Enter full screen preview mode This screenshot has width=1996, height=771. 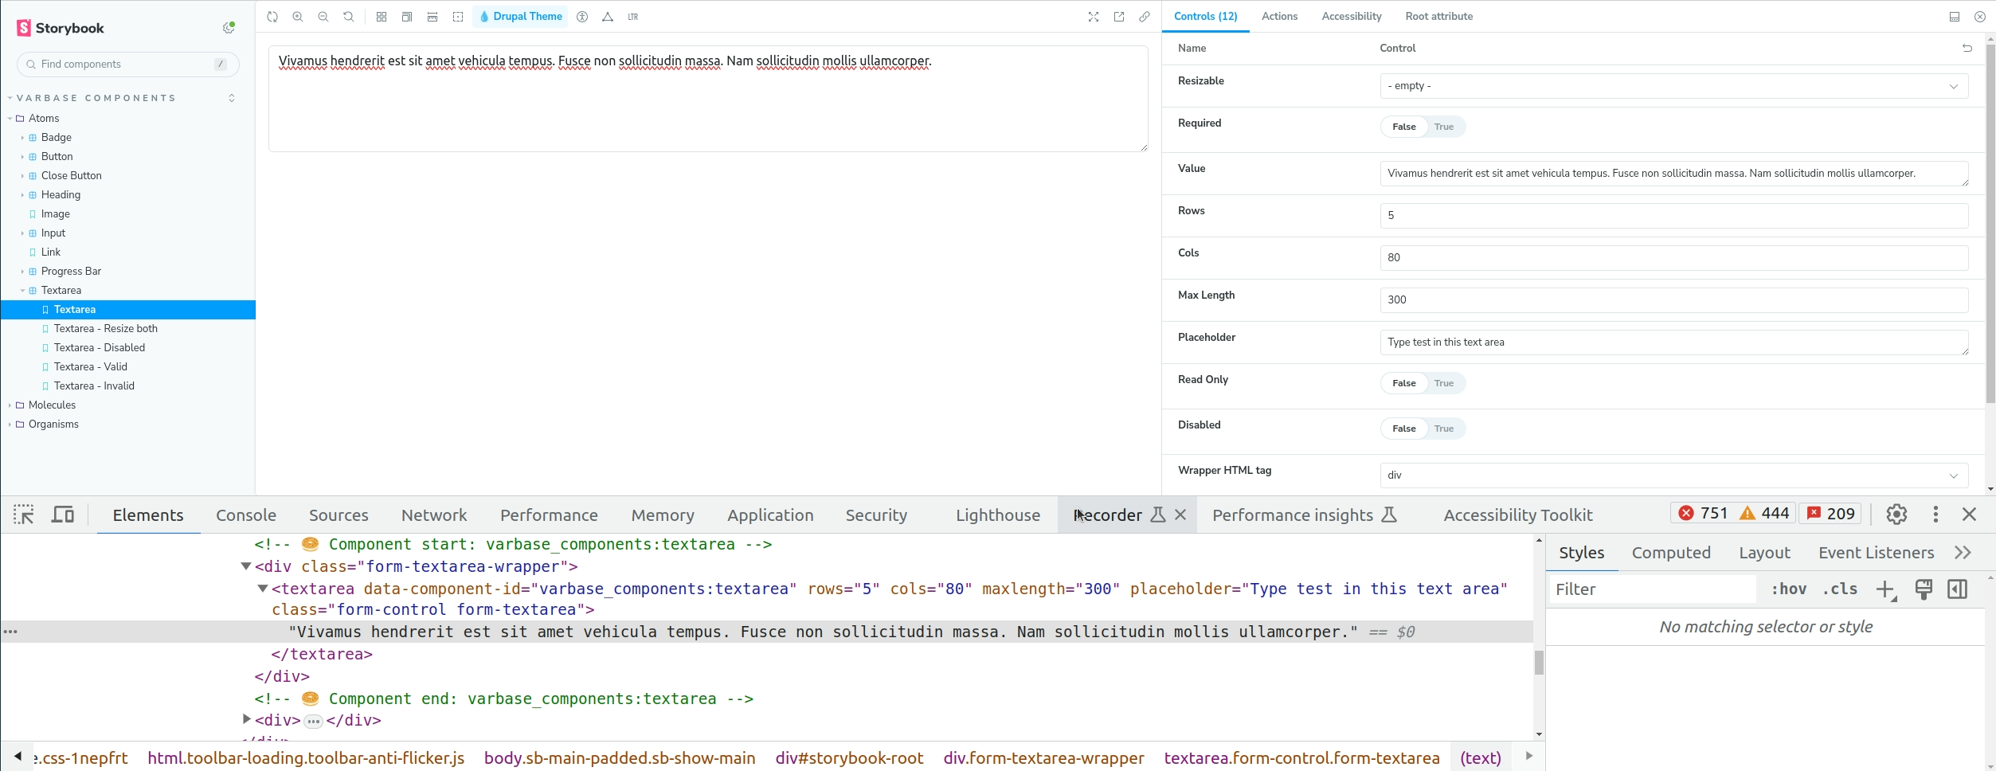[1094, 17]
